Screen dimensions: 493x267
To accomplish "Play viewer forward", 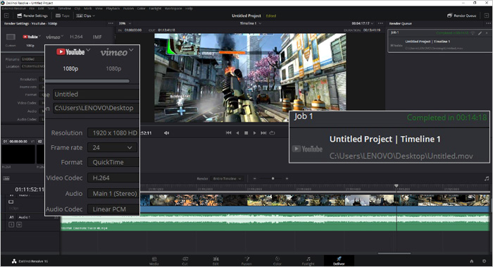I will click(x=255, y=133).
